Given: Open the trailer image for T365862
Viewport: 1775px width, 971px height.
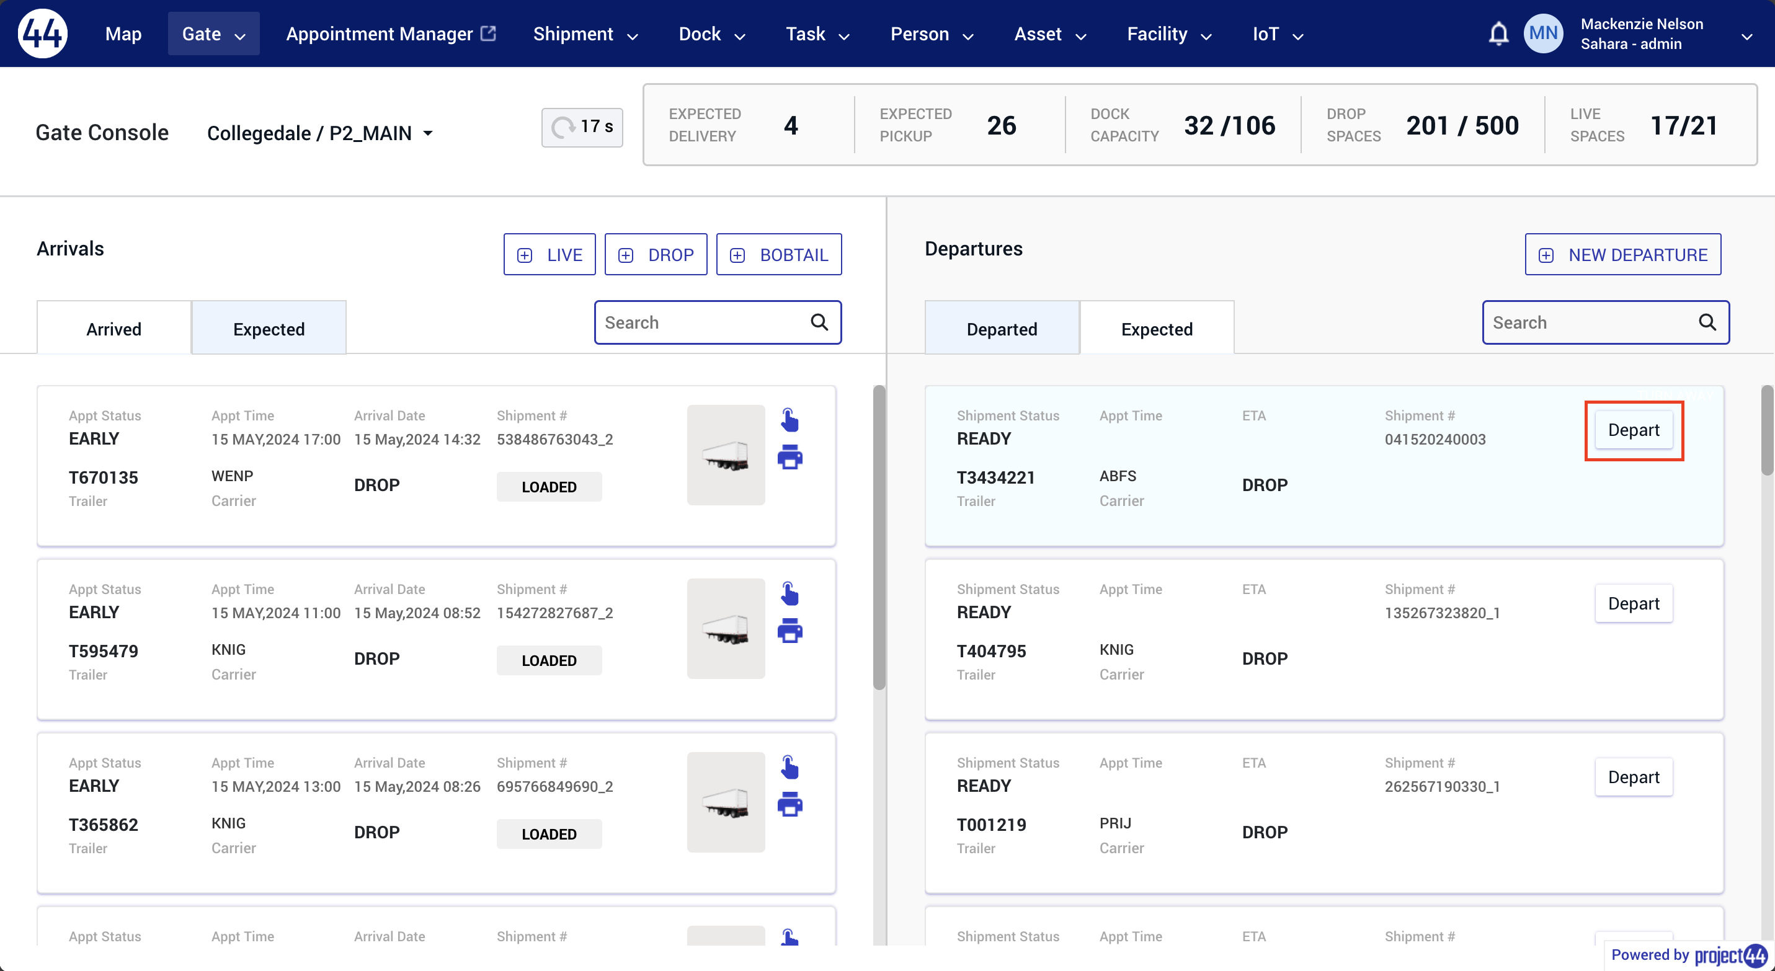Looking at the screenshot, I should [x=726, y=802].
